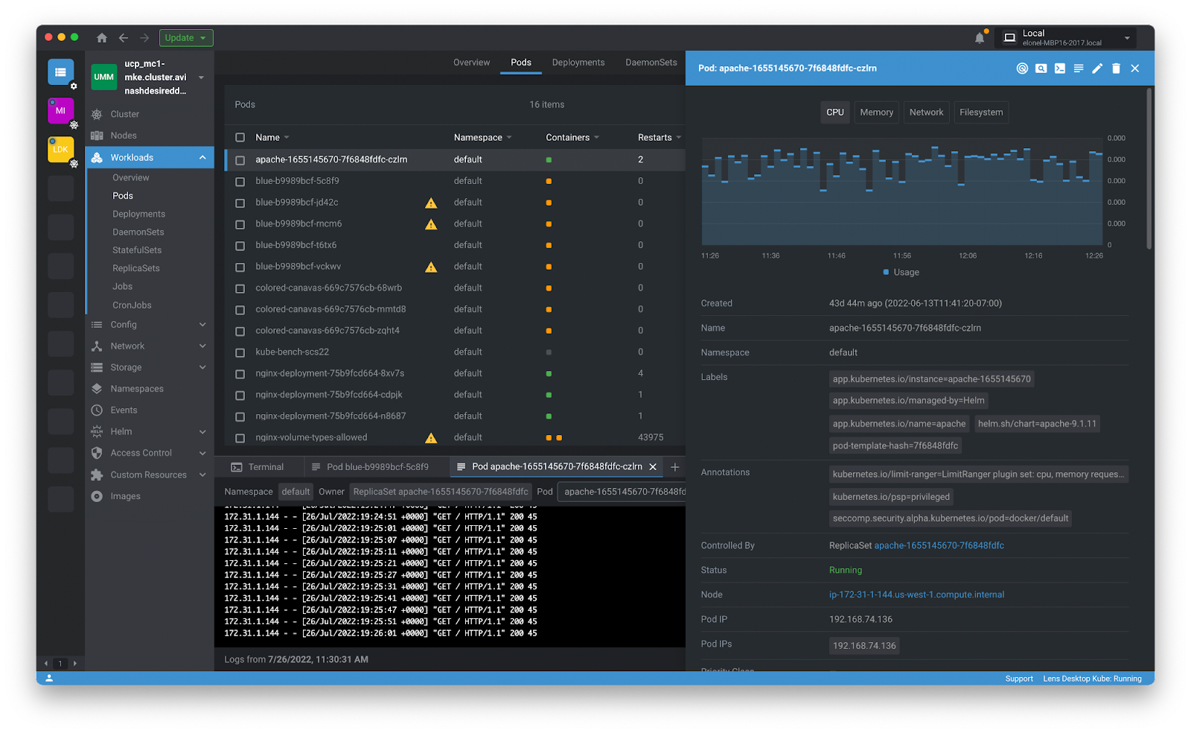The height and width of the screenshot is (733, 1191).
Task: Open pod logs icon in details header
Action: point(1078,69)
